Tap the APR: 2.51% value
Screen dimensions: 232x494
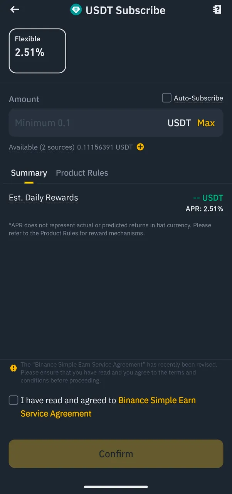click(x=204, y=209)
